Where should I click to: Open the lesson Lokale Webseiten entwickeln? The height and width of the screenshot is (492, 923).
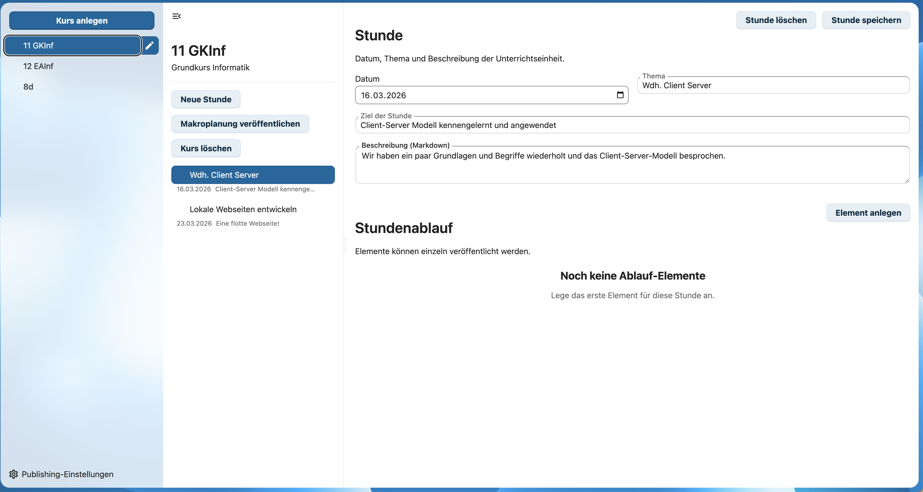pyautogui.click(x=243, y=209)
